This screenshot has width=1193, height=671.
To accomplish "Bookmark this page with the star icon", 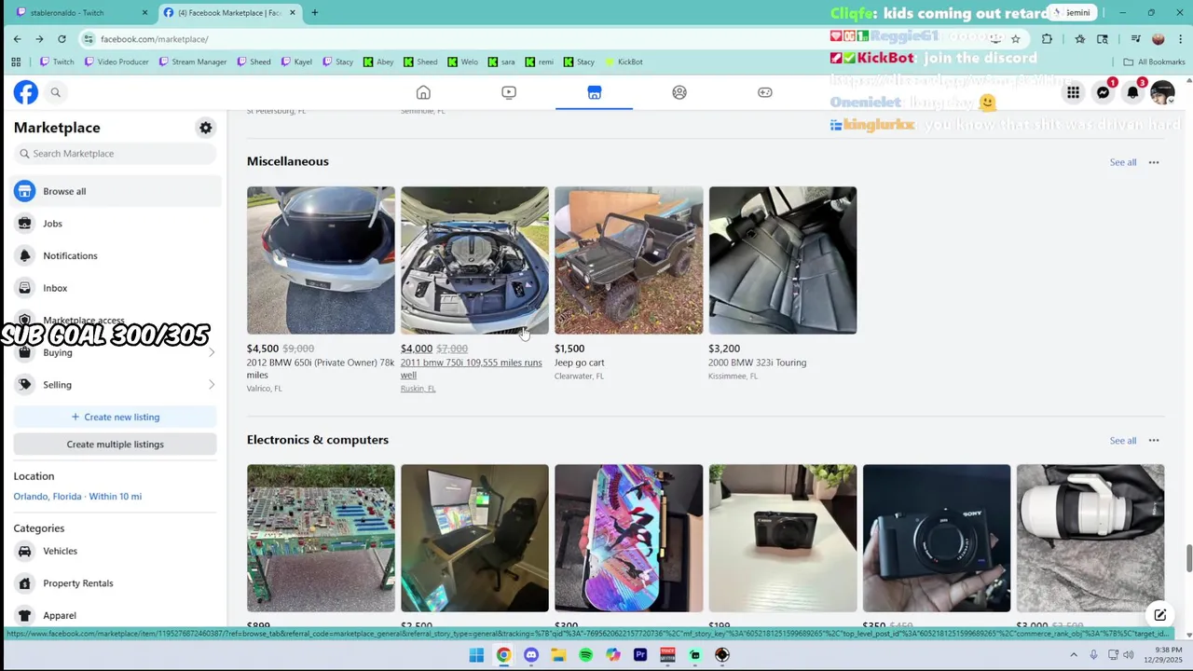I will 1015,39.
